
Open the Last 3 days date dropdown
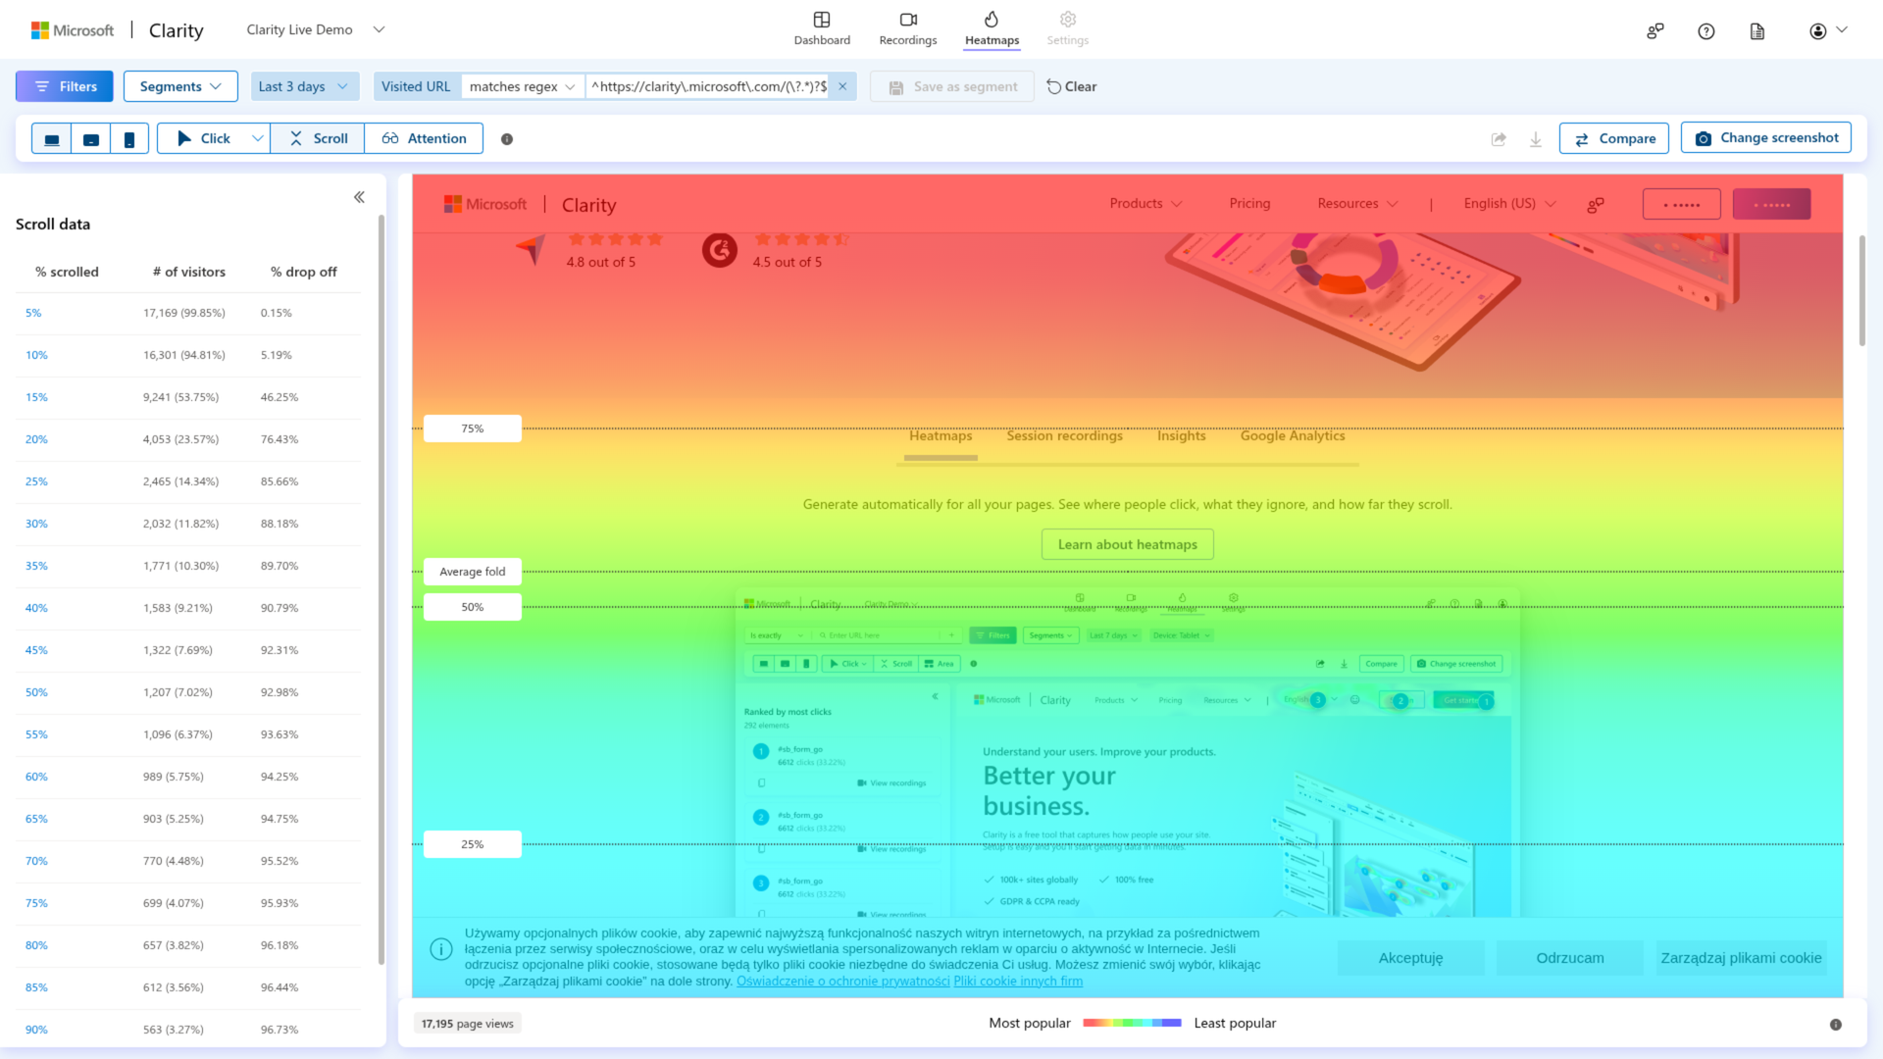(304, 86)
